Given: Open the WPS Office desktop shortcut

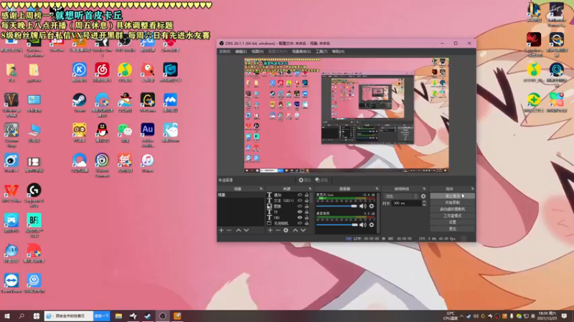Looking at the screenshot, I should [x=11, y=193].
